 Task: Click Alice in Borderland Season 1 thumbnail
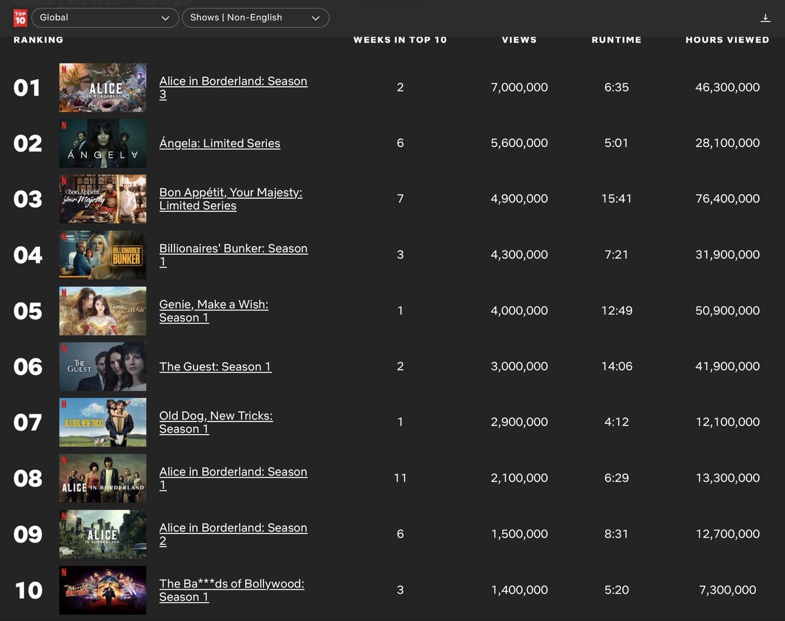pyautogui.click(x=103, y=478)
